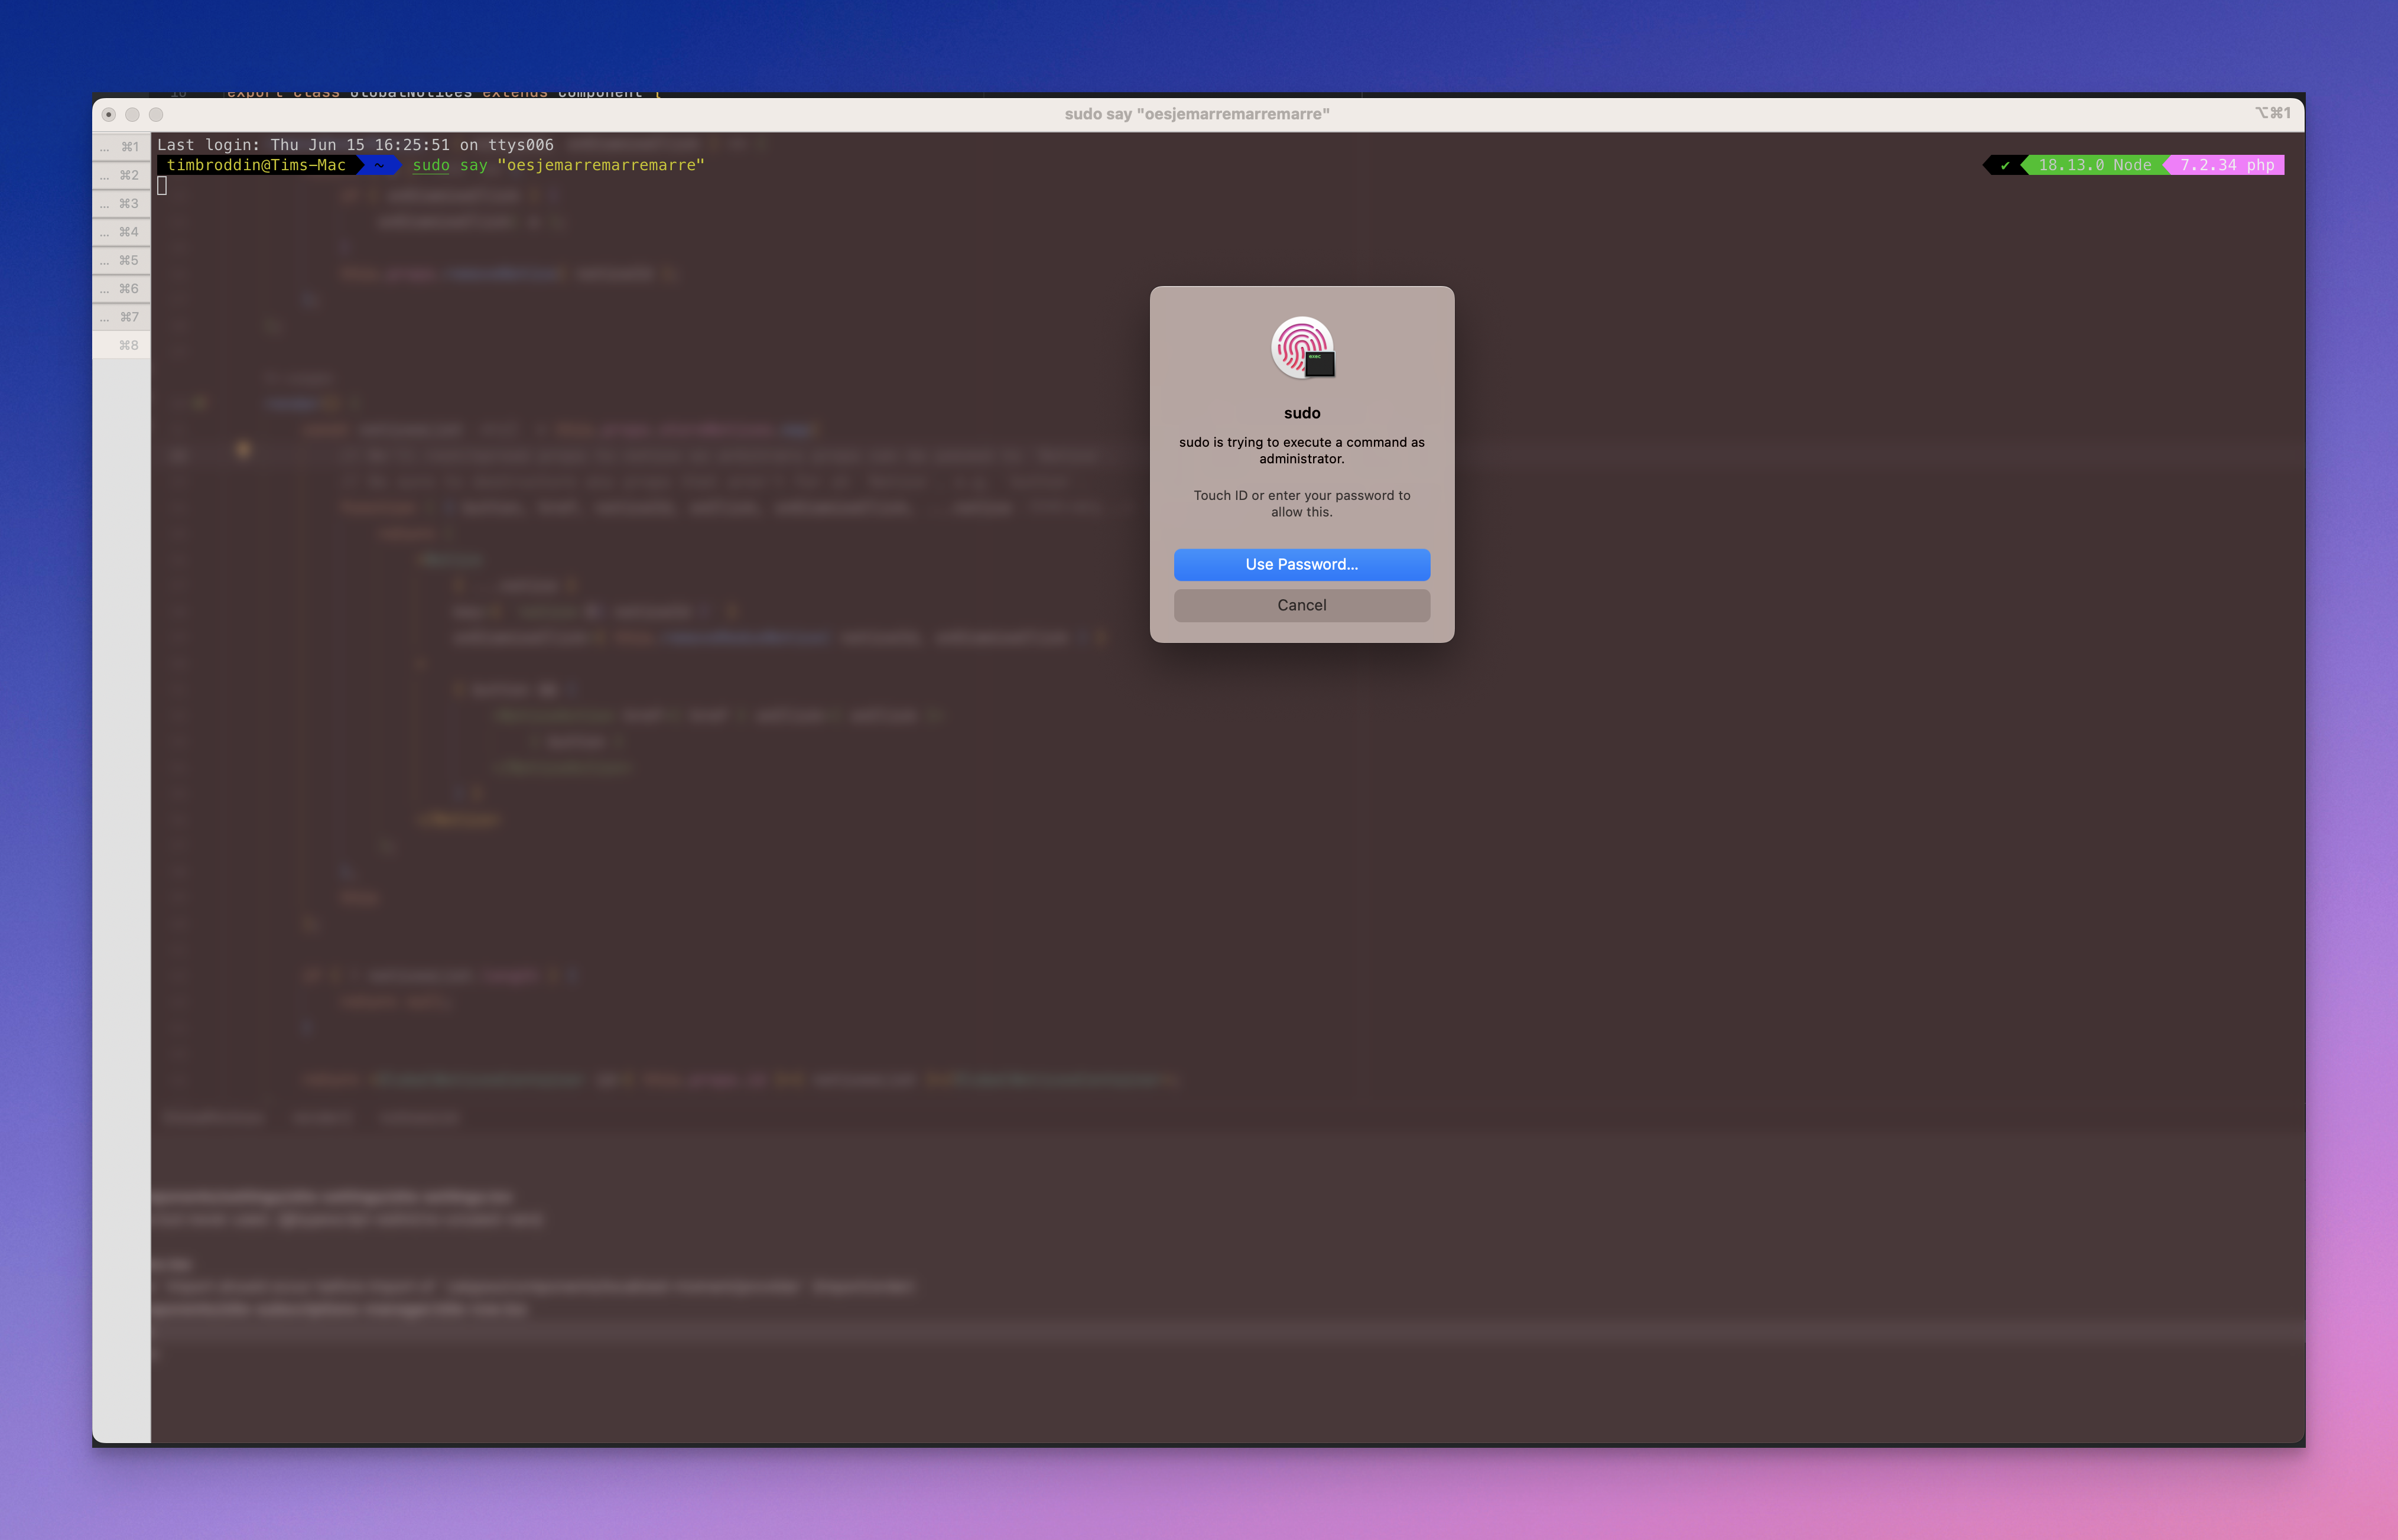This screenshot has width=2398, height=1540.
Task: Click the Touch ID fingerprint icon
Action: pos(1301,347)
